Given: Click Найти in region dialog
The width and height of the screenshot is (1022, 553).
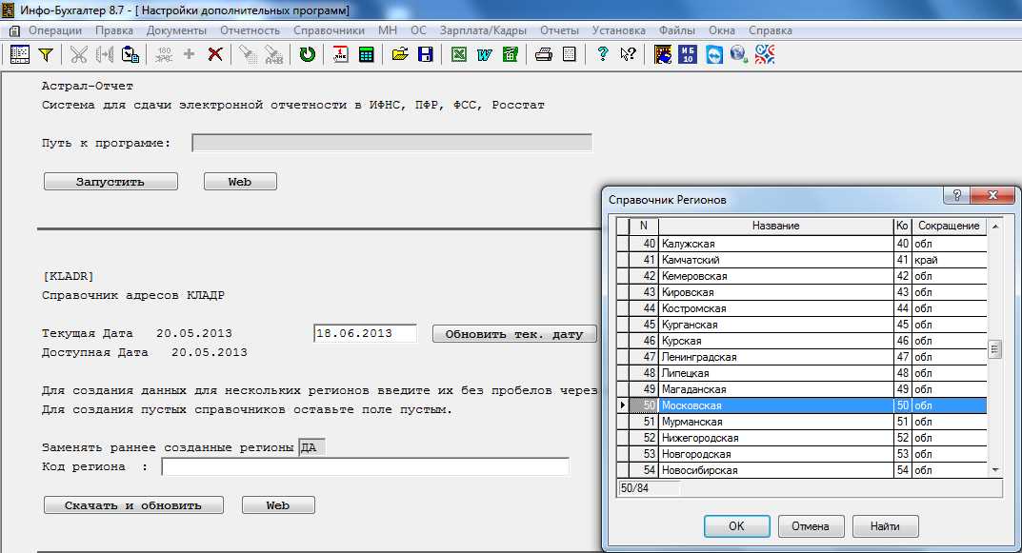Looking at the screenshot, I should 885,526.
